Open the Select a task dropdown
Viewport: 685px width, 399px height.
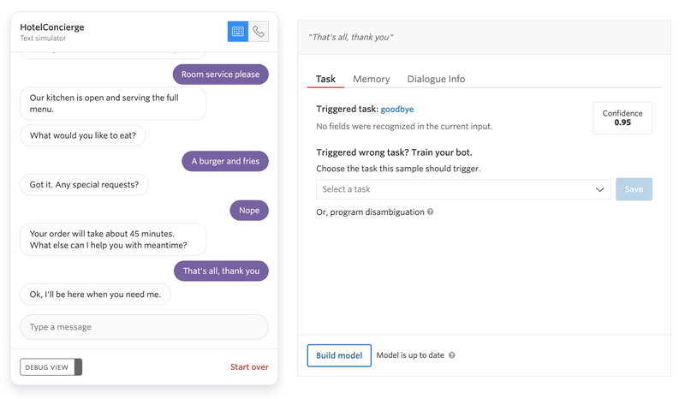pyautogui.click(x=462, y=189)
